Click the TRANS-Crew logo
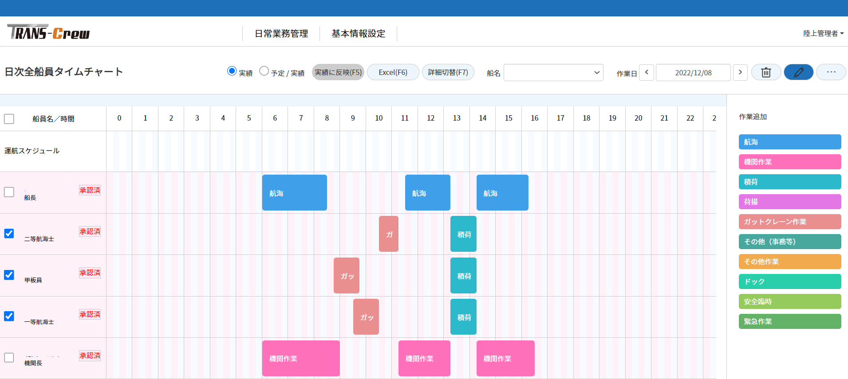The height and width of the screenshot is (379, 848). pos(48,32)
